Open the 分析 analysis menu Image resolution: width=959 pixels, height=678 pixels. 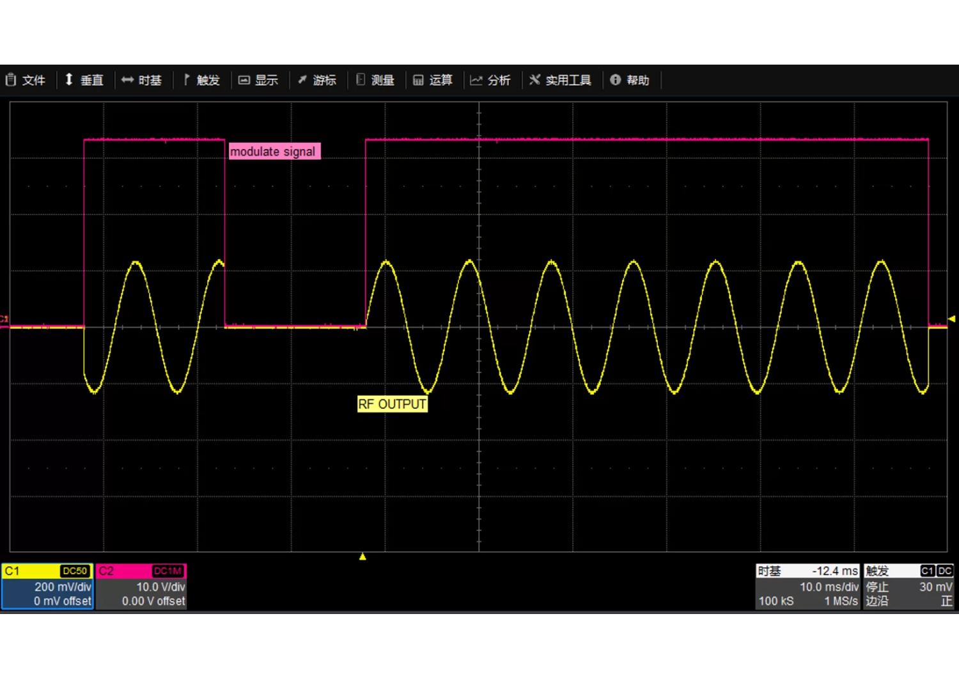point(490,80)
